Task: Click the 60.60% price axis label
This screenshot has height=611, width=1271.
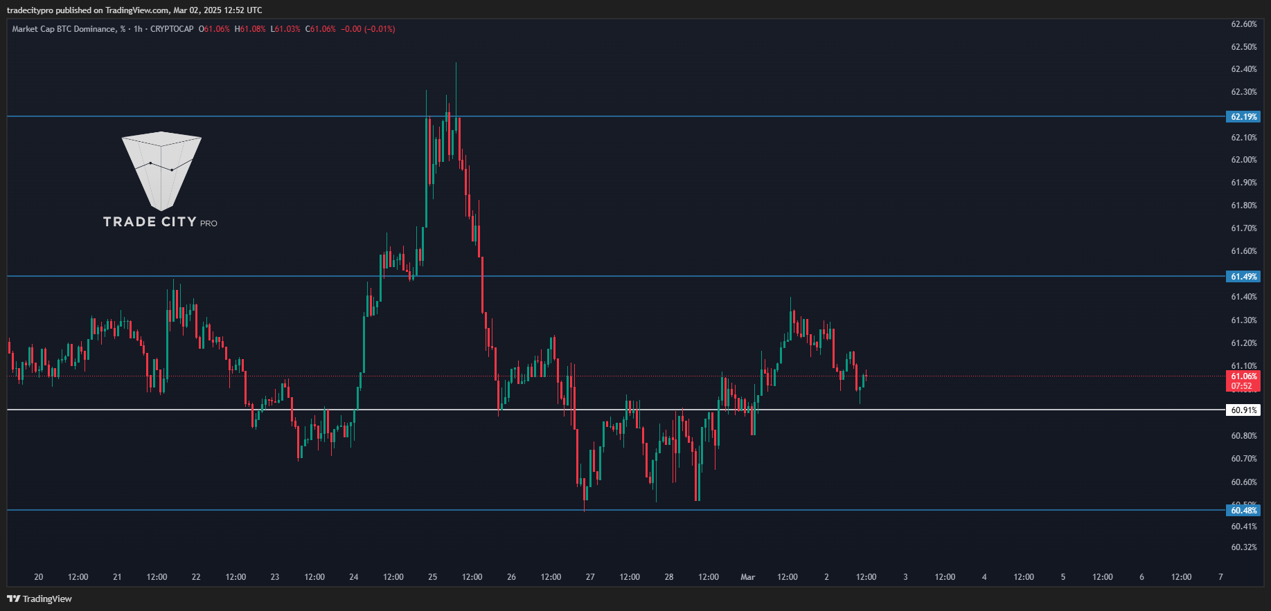Action: coord(1244,482)
